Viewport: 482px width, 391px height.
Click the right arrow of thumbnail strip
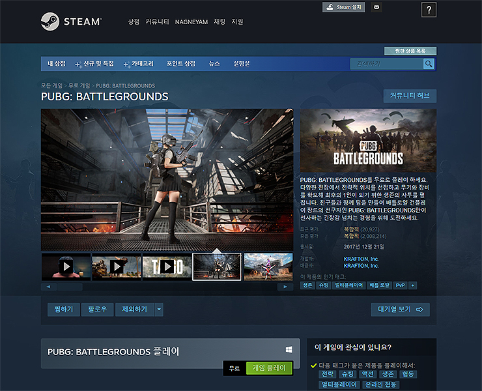pyautogui.click(x=285, y=287)
